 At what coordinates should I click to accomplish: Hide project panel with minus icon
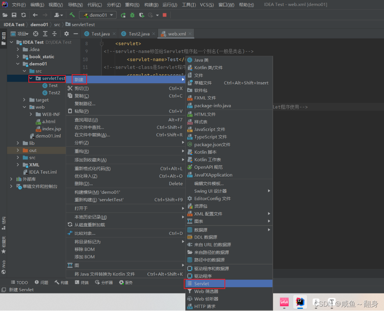tap(76, 34)
